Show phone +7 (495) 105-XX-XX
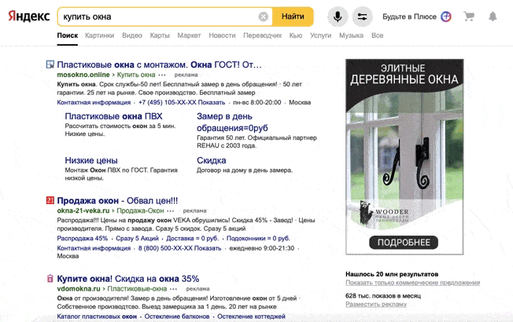This screenshot has width=513, height=322. tap(182, 102)
